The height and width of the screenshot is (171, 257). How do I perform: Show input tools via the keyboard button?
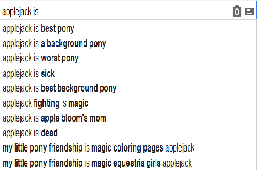coord(250,12)
